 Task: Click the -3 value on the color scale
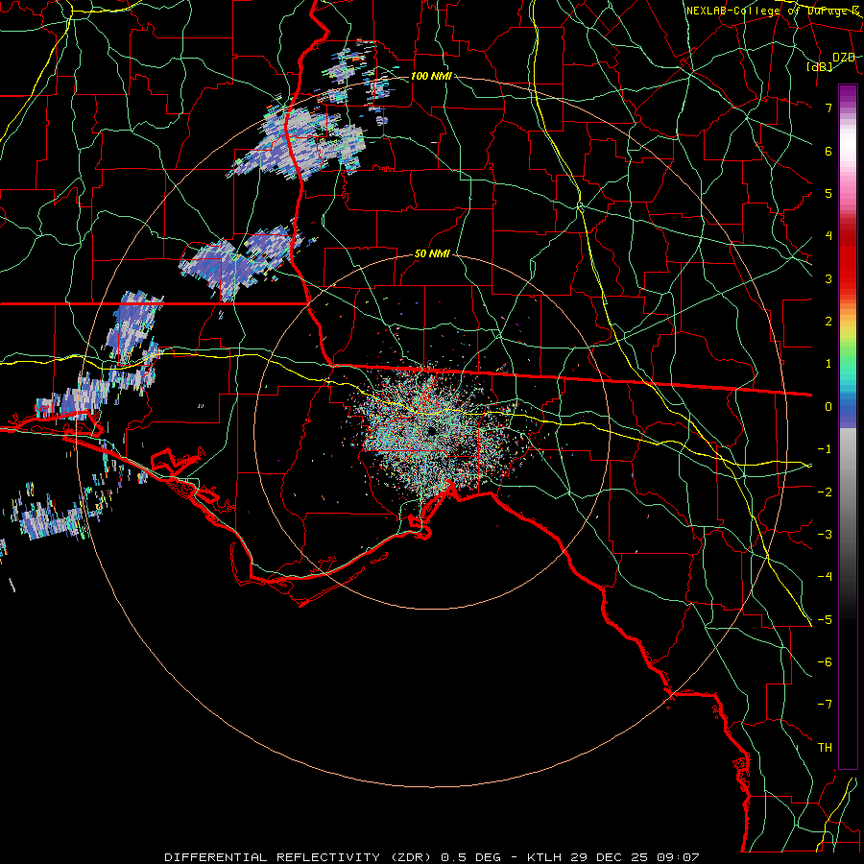point(825,535)
